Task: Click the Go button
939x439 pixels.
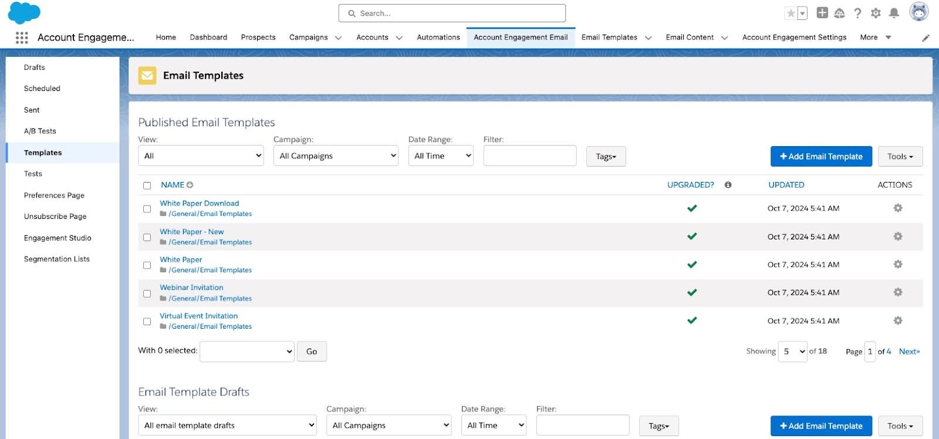Action: (x=312, y=352)
